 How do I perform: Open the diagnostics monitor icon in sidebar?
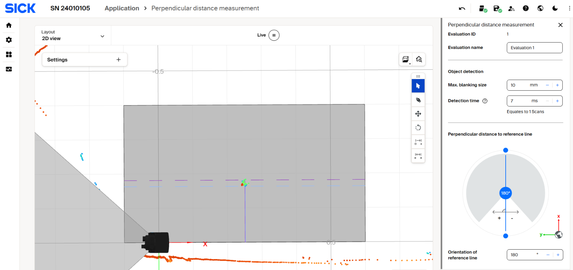(9, 69)
